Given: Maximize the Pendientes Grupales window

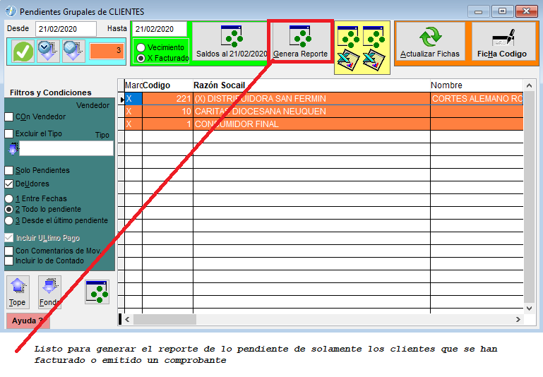Looking at the screenshot, I should point(502,11).
